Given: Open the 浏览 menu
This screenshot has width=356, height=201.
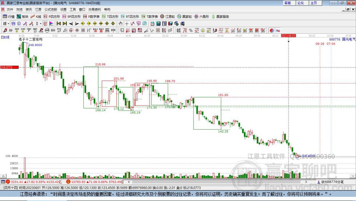Looking at the screenshot, I should [19, 9].
